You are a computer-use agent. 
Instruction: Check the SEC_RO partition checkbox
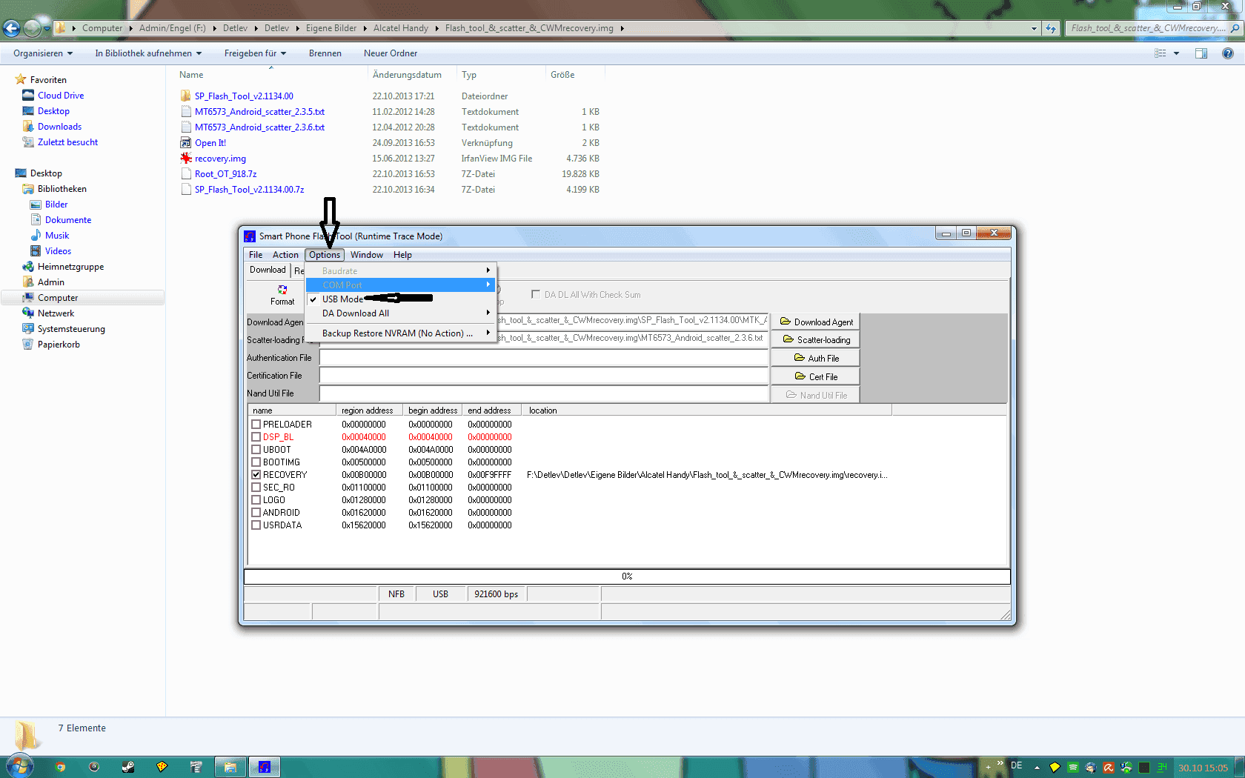256,488
